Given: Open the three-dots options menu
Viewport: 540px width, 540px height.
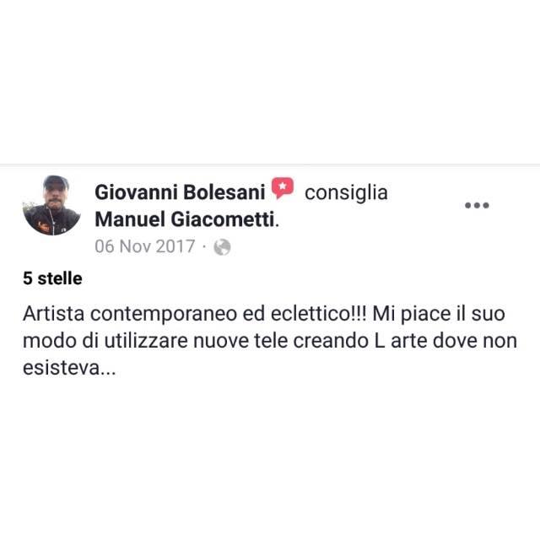Looking at the screenshot, I should [x=477, y=206].
